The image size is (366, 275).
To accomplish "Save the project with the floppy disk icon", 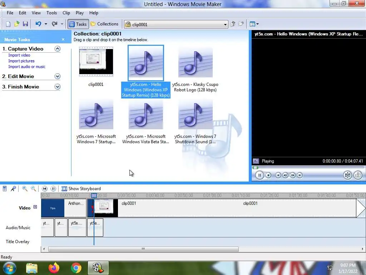I will 25,24.
